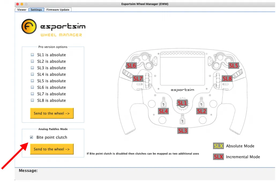Check the SL7 is absolute box
The width and height of the screenshot is (276, 182).
32,94
